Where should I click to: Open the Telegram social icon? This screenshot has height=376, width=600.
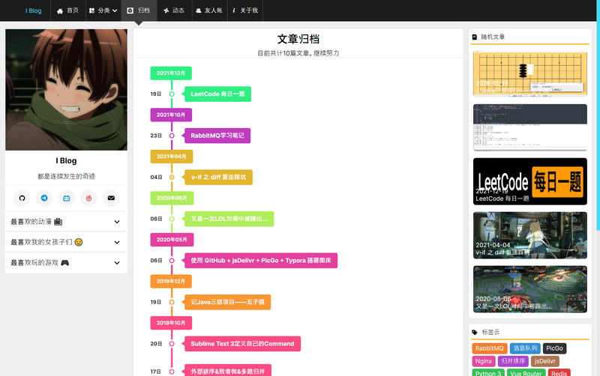tap(44, 198)
